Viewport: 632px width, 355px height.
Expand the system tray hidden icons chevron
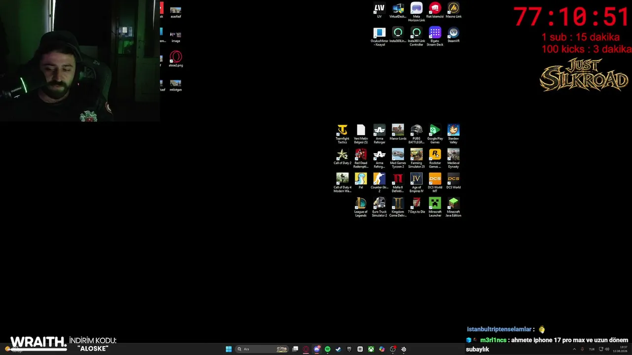574,349
